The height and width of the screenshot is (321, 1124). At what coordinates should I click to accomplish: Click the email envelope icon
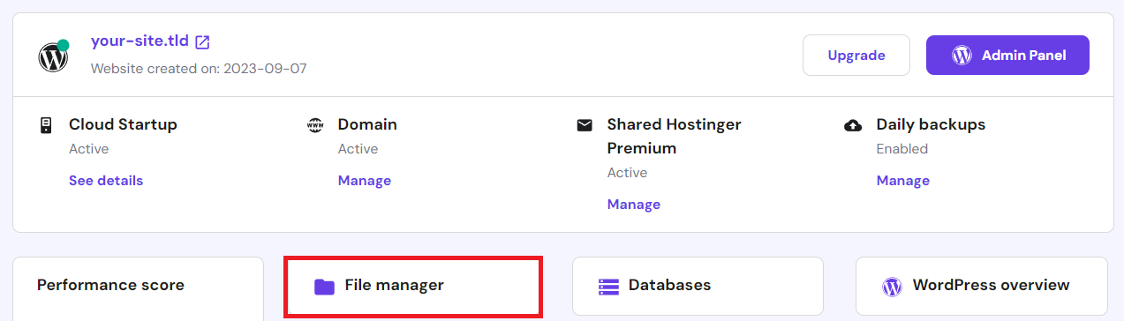point(585,125)
